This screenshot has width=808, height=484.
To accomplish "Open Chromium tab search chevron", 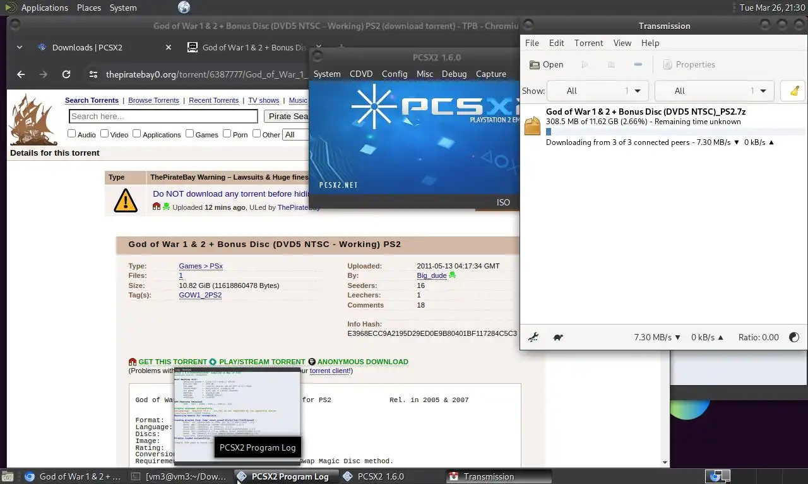I will coord(20,47).
